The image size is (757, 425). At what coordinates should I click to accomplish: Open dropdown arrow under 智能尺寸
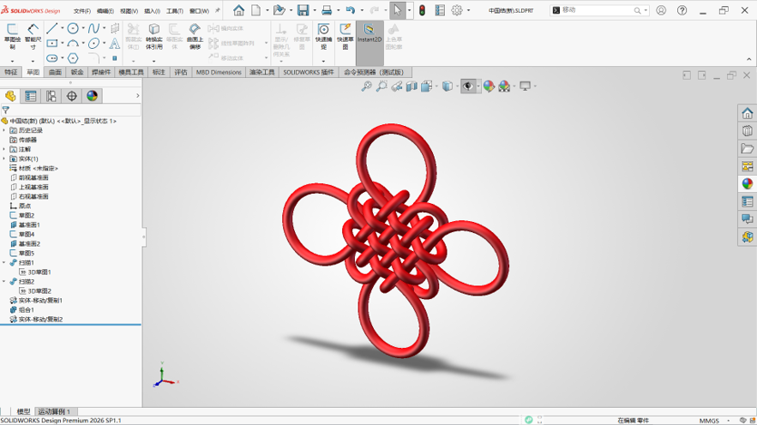point(33,62)
